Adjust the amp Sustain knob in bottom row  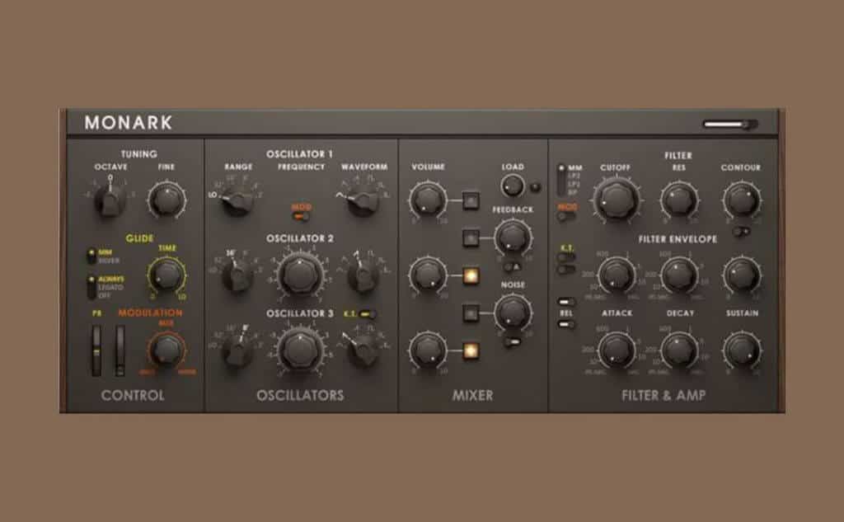(x=742, y=350)
